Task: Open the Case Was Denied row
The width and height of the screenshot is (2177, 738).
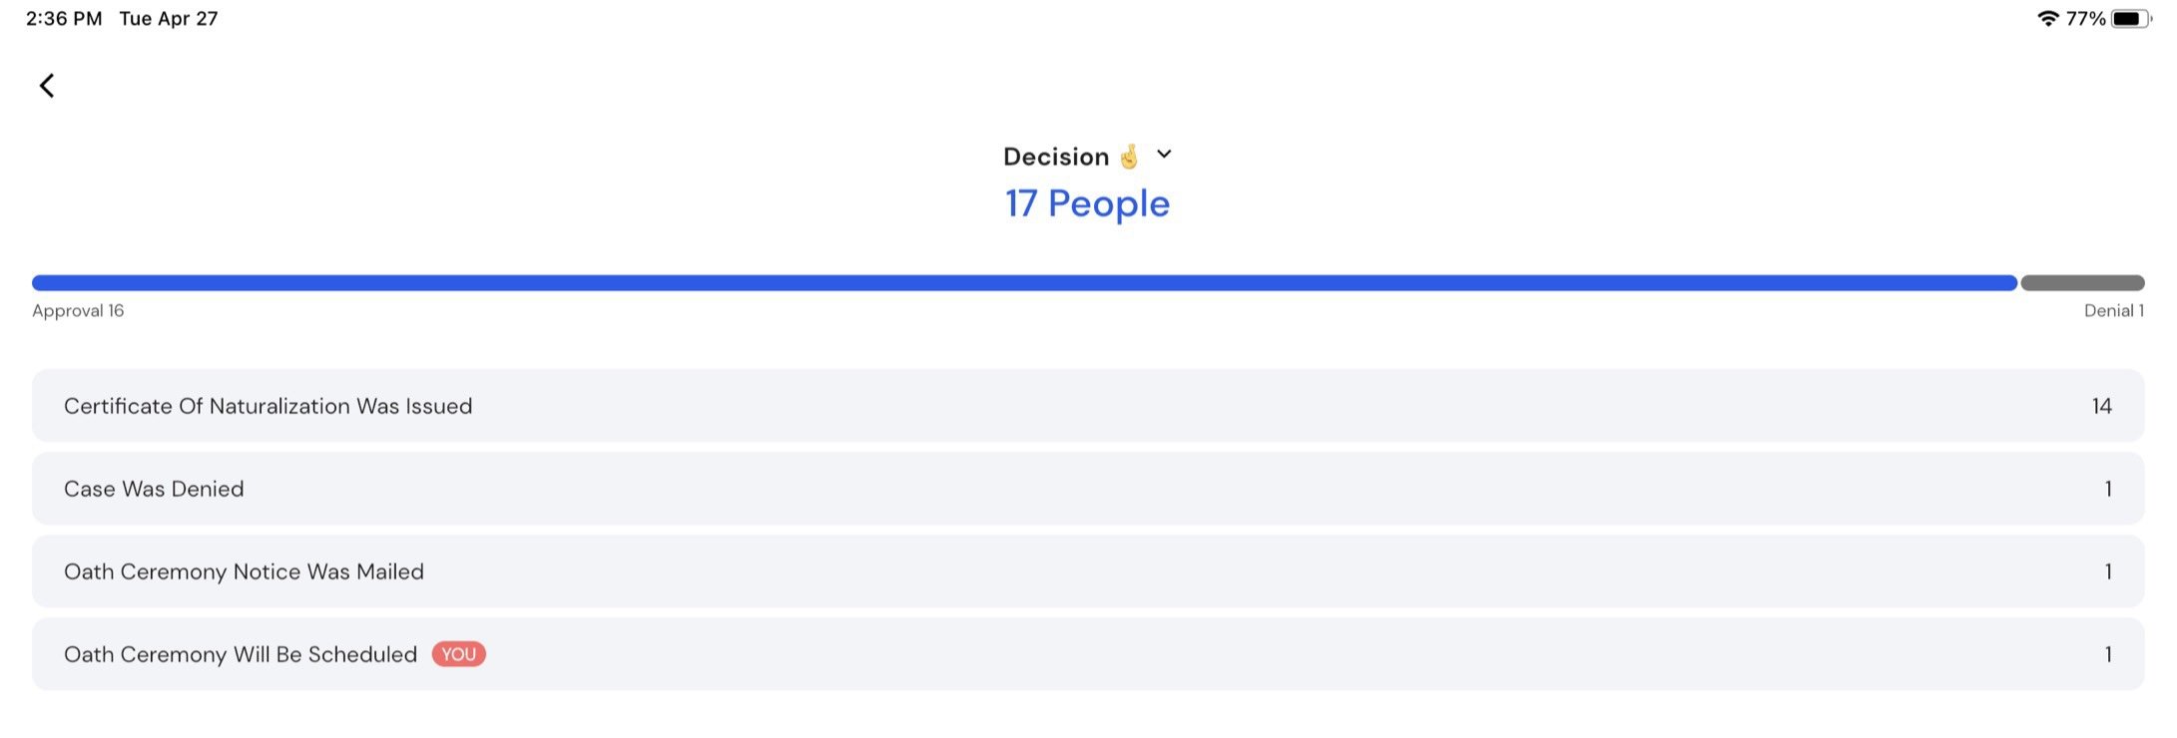Action: [1088, 489]
